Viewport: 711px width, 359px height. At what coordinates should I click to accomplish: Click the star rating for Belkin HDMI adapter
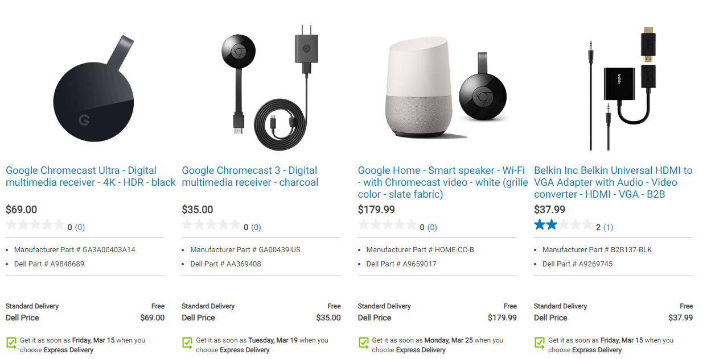coord(564,225)
